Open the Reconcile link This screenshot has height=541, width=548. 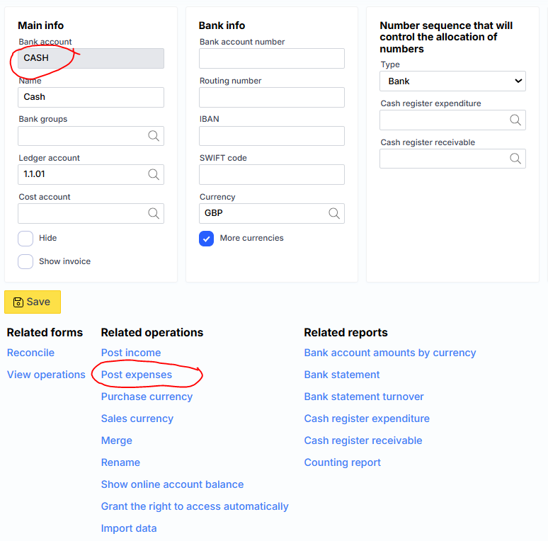coord(30,353)
